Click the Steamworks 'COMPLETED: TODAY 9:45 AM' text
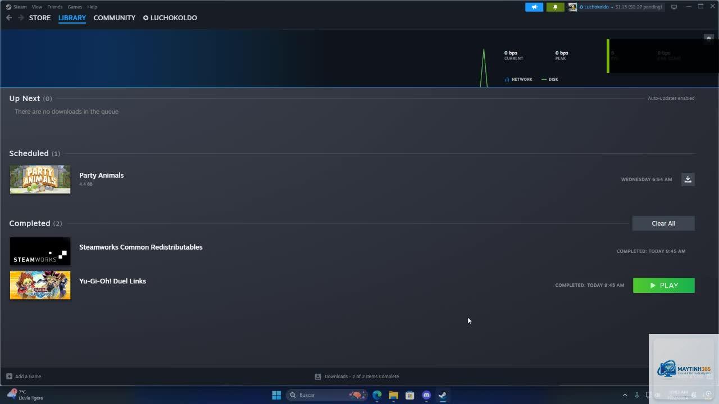719x404 pixels. point(651,251)
